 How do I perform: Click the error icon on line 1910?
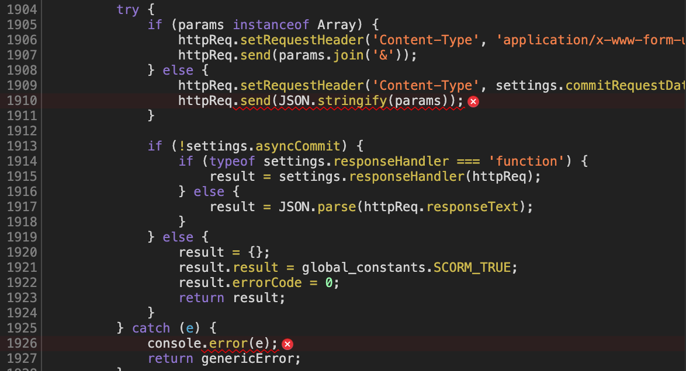[473, 101]
